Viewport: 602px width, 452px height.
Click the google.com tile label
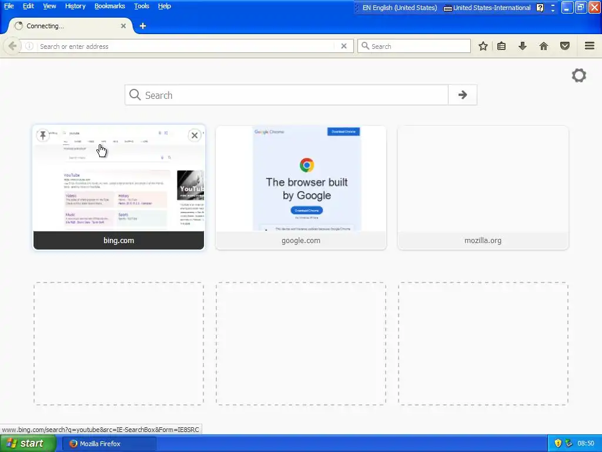coord(301,241)
